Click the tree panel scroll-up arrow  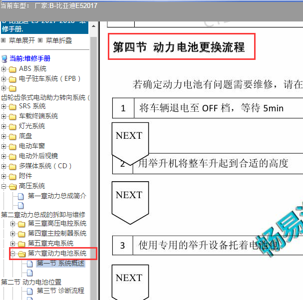(93, 26)
